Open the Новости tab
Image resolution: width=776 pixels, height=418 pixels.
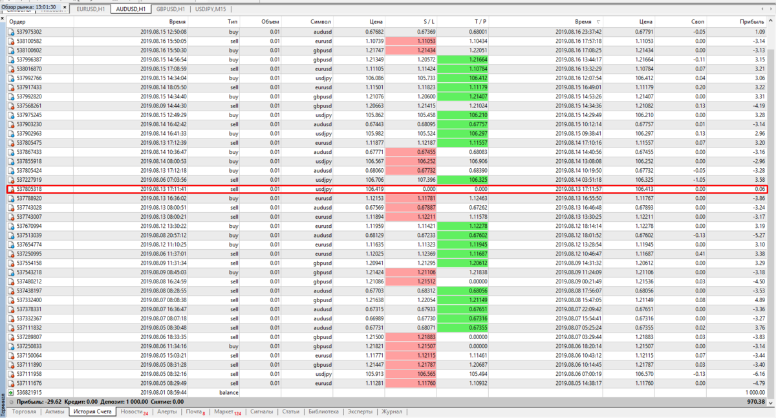click(x=134, y=412)
